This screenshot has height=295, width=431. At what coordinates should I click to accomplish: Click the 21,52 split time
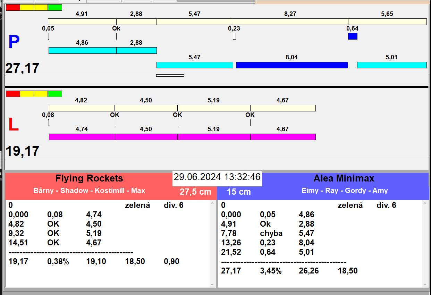point(231,252)
